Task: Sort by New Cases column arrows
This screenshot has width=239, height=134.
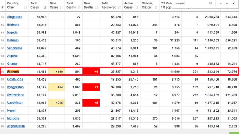Action: 61,7
